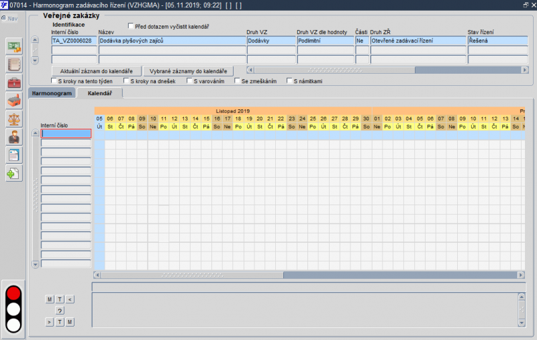Toggle 'S námitkami' checkbox
This screenshot has width=537, height=340.
click(x=289, y=80)
